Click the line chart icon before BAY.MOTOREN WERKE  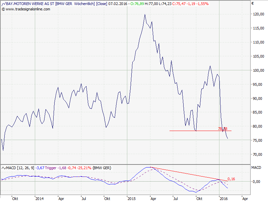[x=3, y=3]
